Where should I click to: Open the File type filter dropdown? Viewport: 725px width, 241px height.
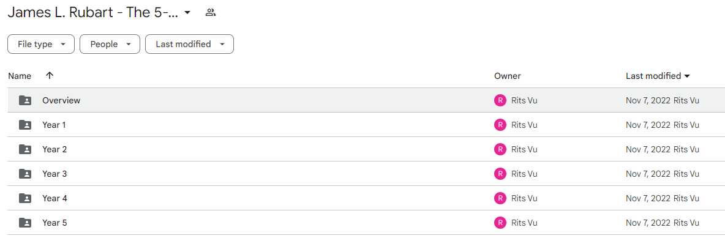coord(41,44)
